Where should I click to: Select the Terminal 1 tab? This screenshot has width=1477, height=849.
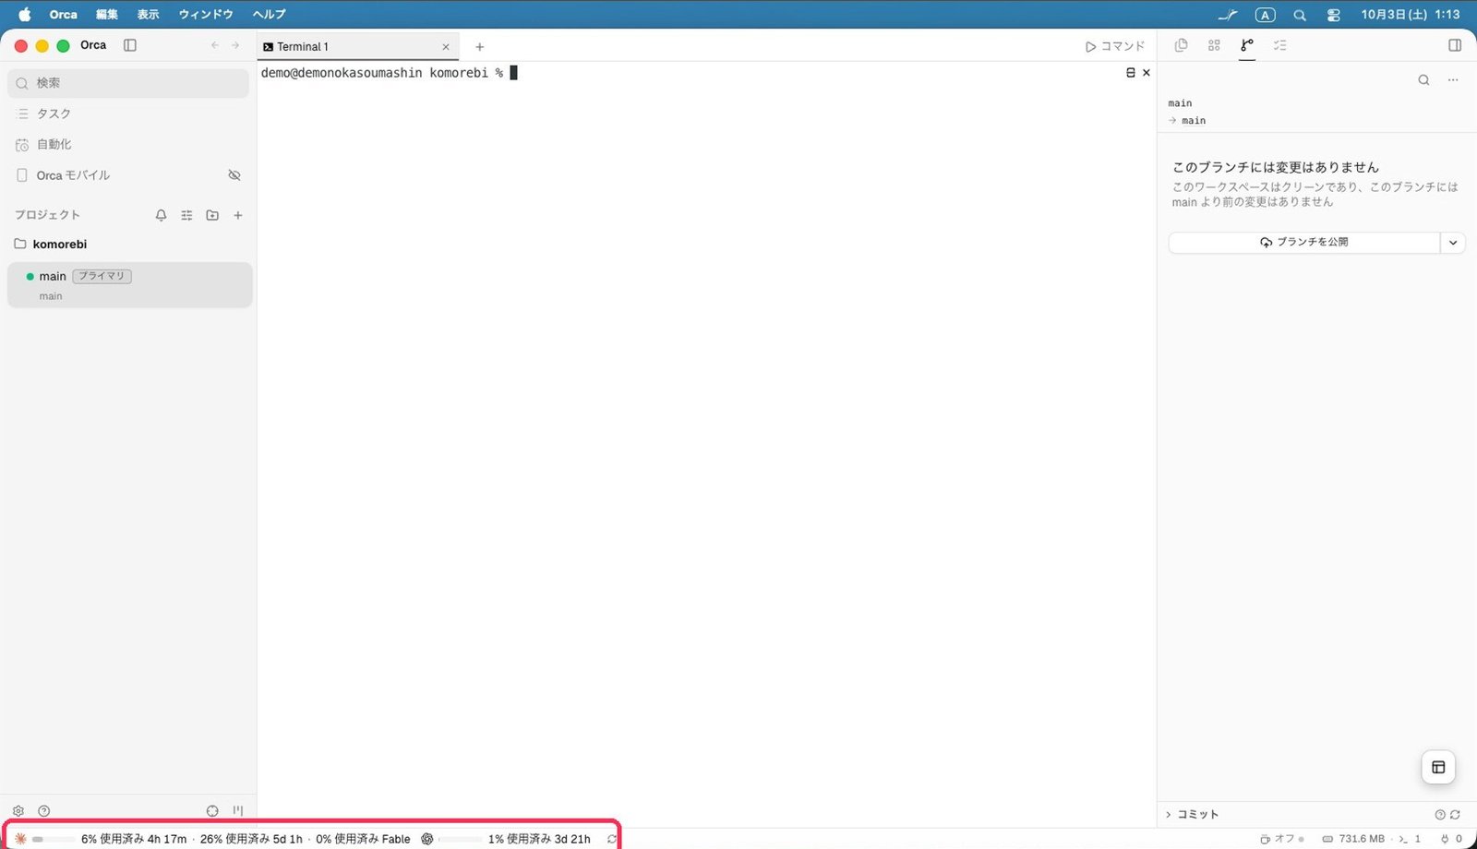point(358,46)
